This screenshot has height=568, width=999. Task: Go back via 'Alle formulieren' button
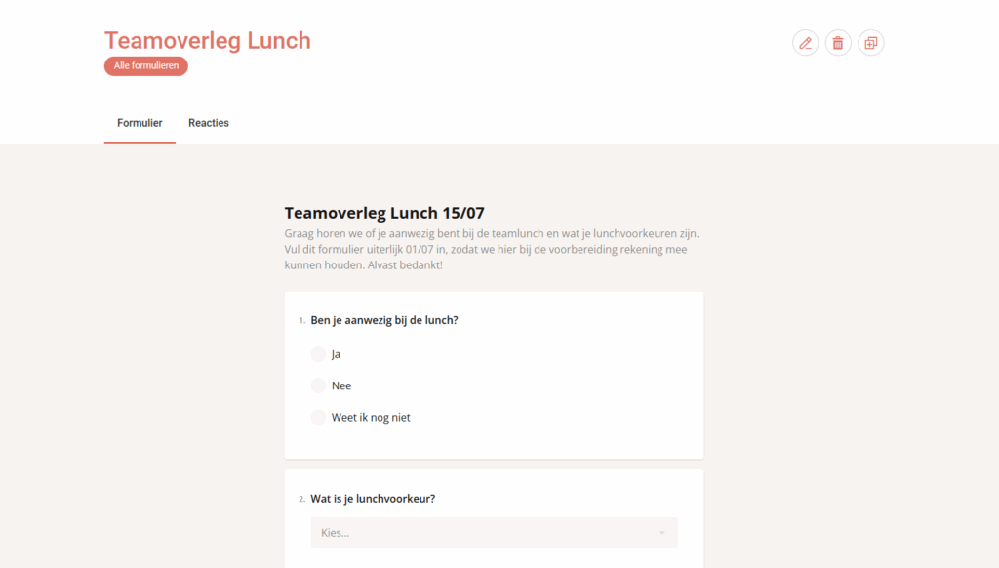(146, 66)
